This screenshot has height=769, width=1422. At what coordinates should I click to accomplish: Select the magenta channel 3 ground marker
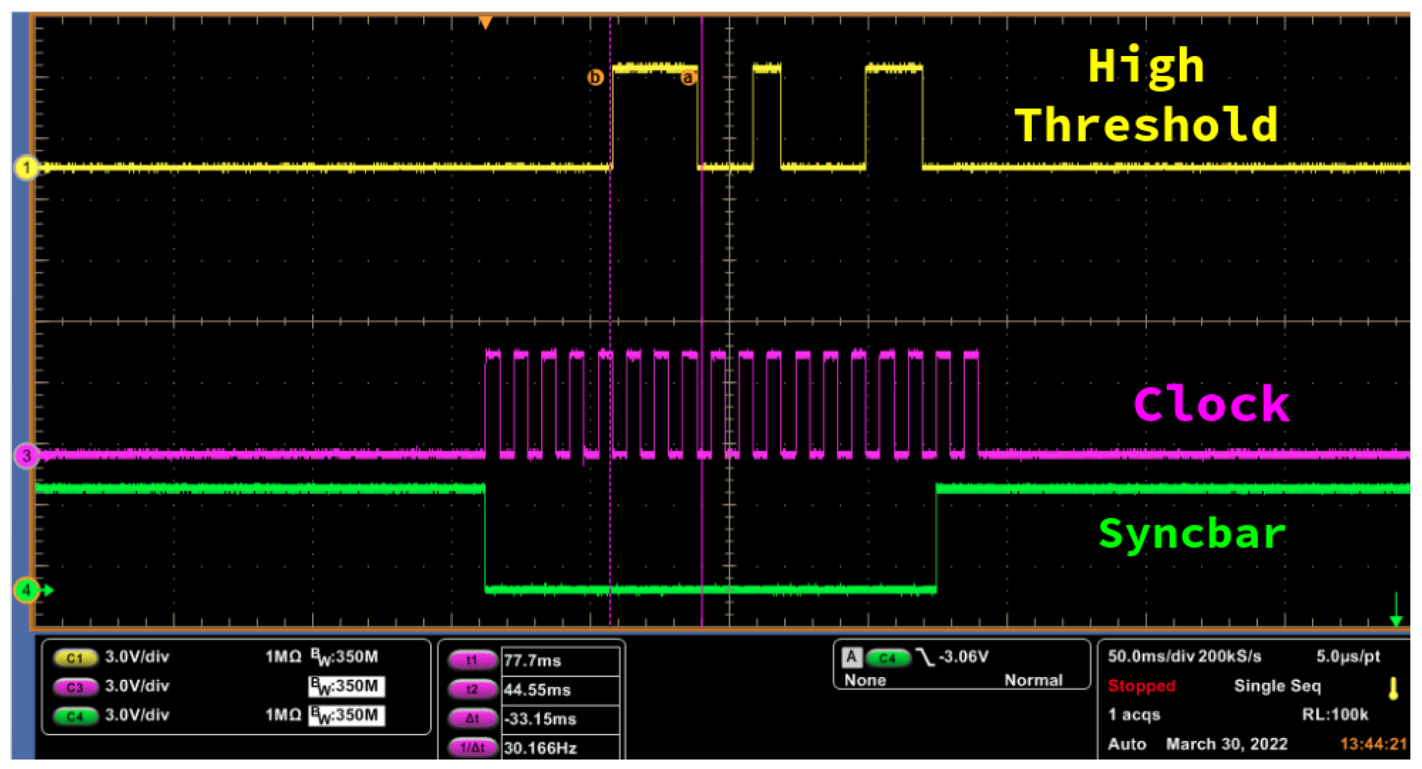pos(26,456)
